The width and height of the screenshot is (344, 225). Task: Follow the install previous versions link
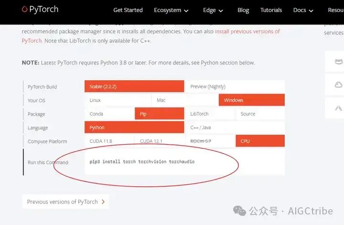point(247,31)
